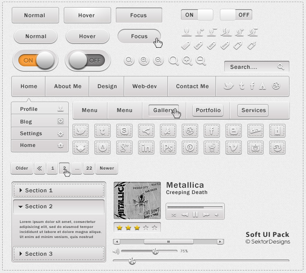Click the 75% volume slider knob
Screen dimensions: 306x273
(156, 251)
